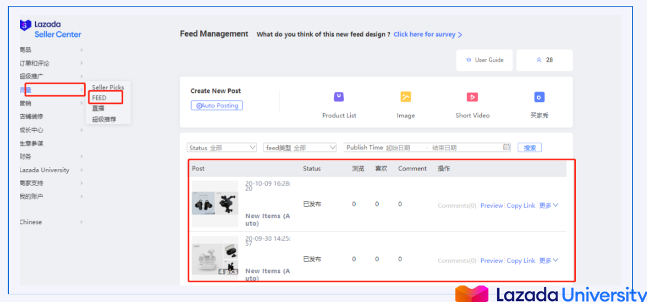This screenshot has width=647, height=302.
Task: Open the feed类型 filter dropdown
Action: pos(300,147)
